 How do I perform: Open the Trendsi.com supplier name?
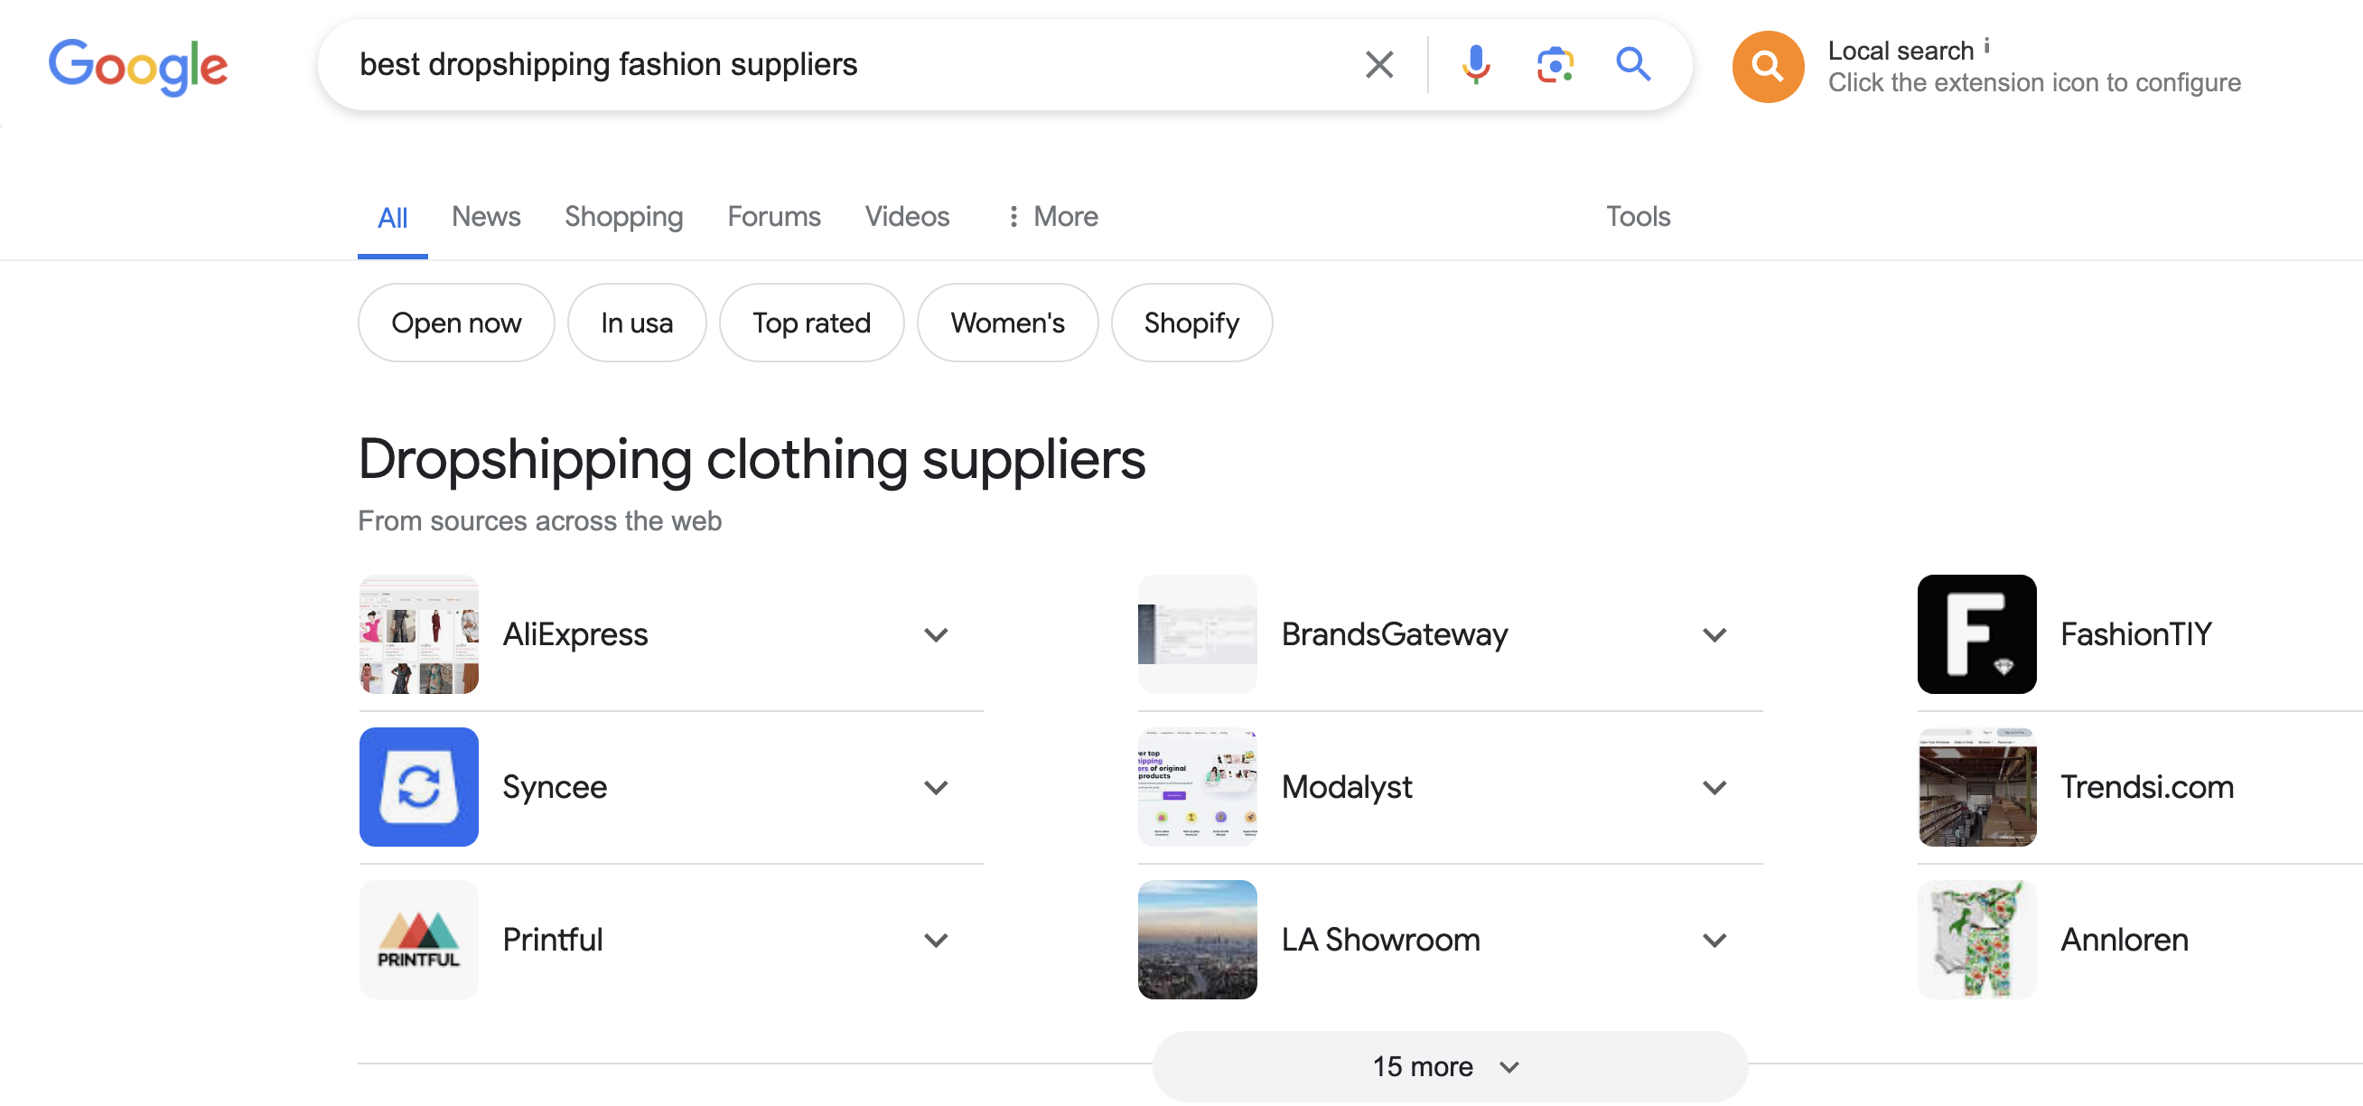pos(2146,787)
